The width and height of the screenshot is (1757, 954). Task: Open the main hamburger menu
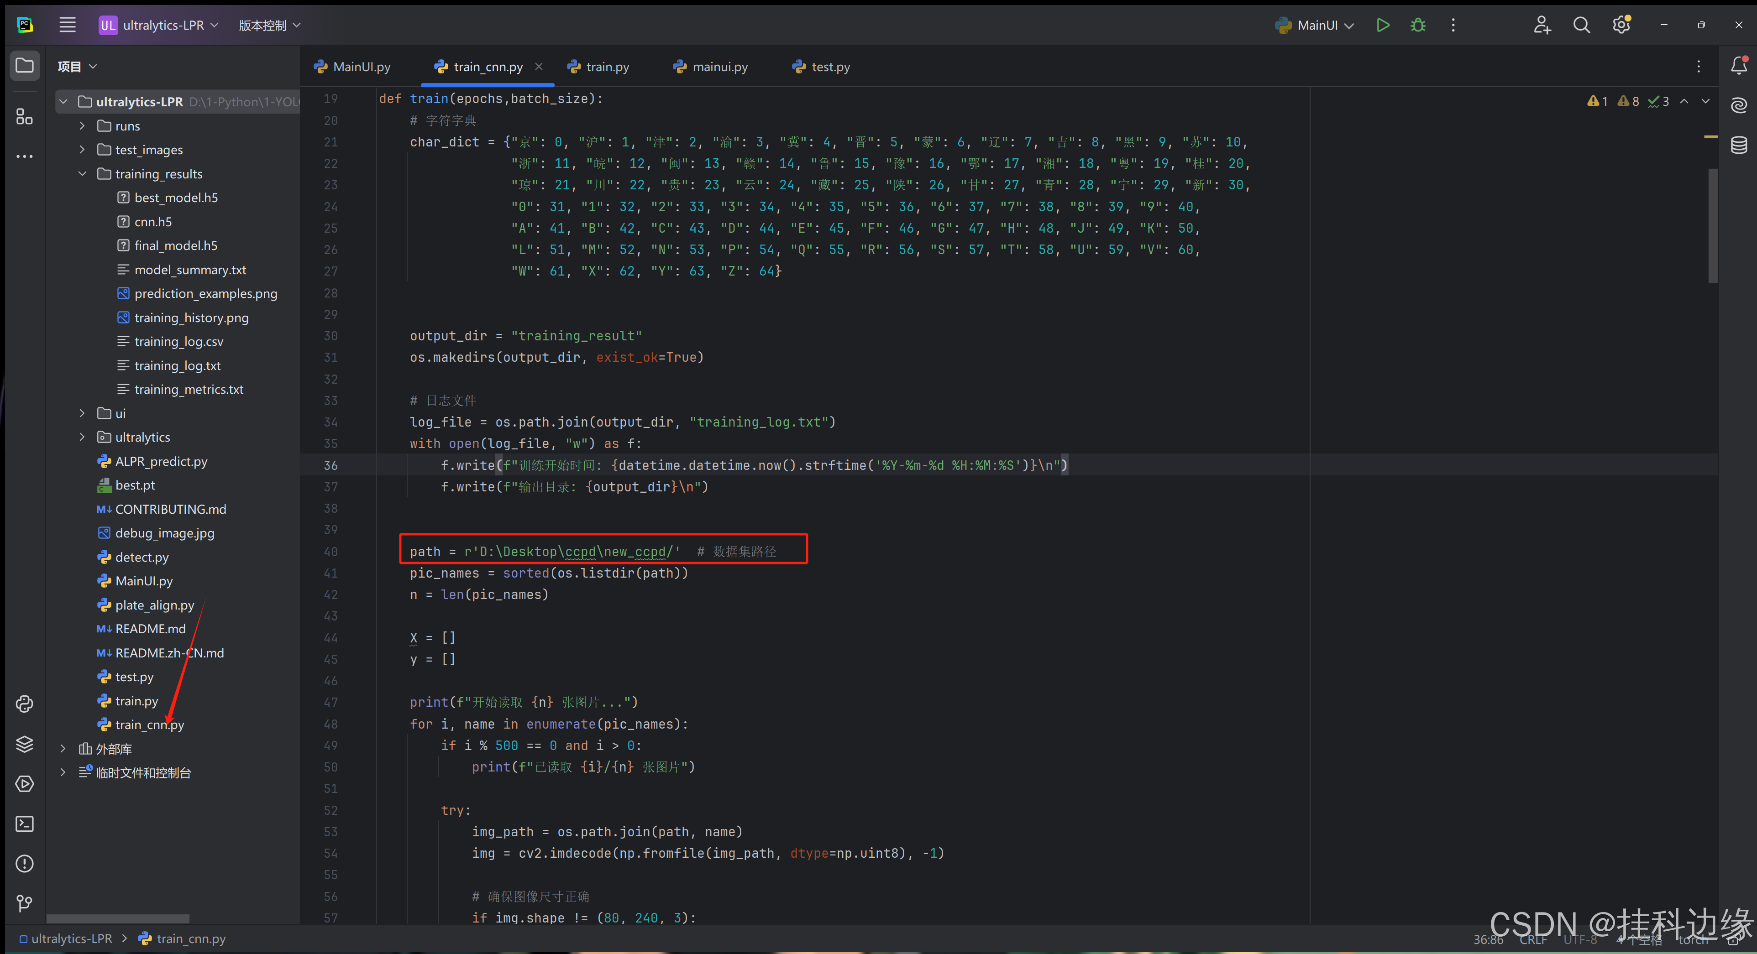point(68,25)
